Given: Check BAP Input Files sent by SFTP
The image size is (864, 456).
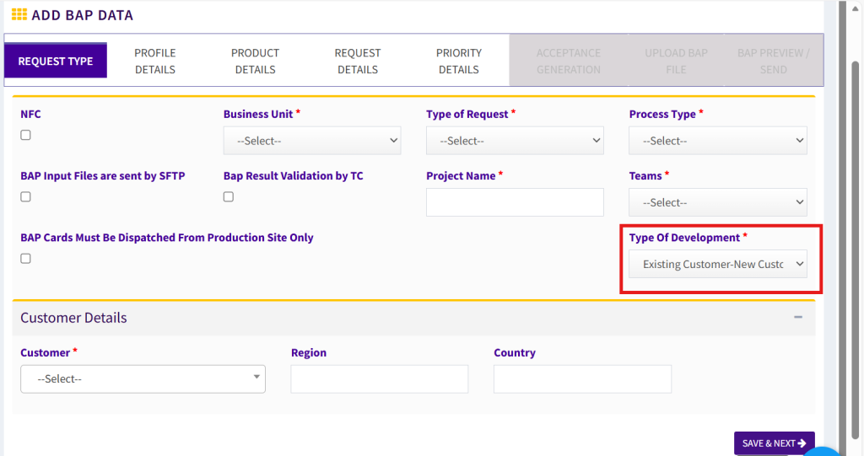Looking at the screenshot, I should tap(25, 196).
